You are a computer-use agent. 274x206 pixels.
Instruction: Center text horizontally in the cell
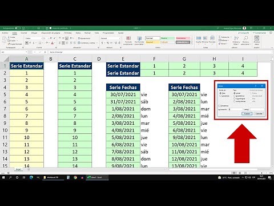point(63,43)
